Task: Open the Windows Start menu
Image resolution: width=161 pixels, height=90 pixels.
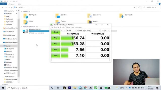Action: tap(3, 88)
